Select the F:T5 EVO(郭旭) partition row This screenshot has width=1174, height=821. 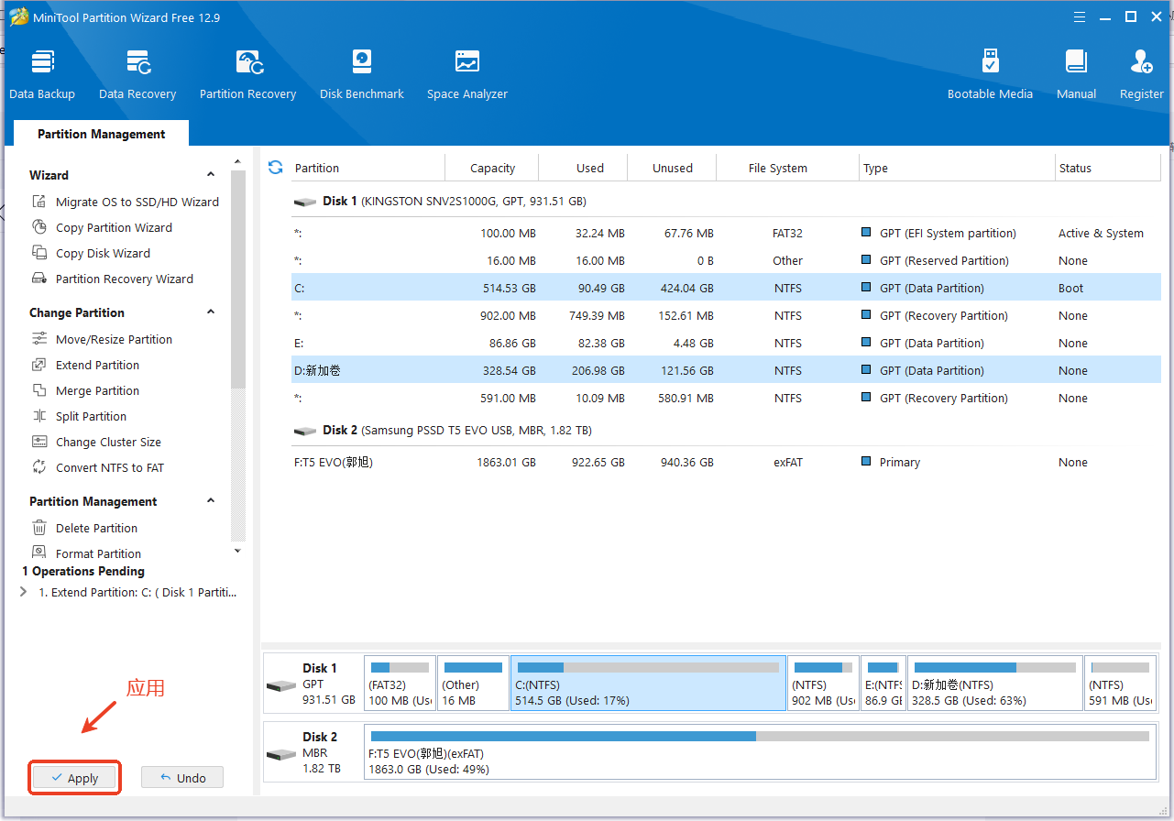726,462
